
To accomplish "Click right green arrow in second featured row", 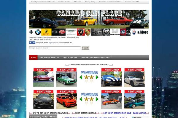I will click(x=97, y=99).
